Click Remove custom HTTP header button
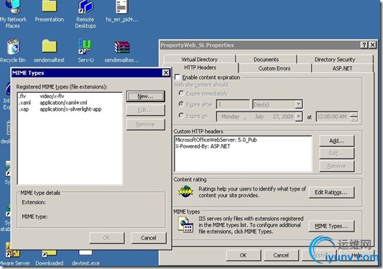The width and height of the screenshot is (383, 269). (x=336, y=166)
